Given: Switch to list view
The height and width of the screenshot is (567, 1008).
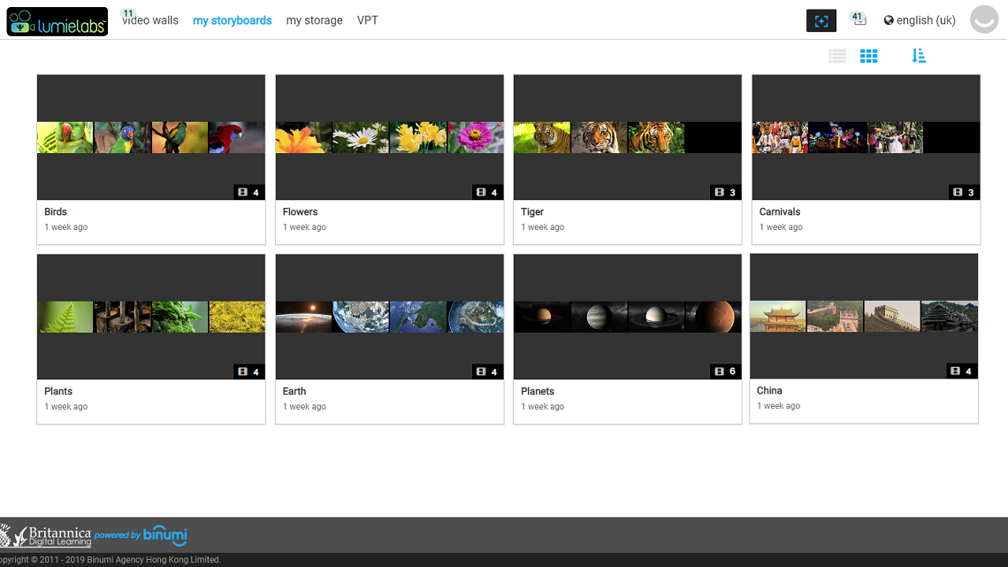Looking at the screenshot, I should click(836, 56).
